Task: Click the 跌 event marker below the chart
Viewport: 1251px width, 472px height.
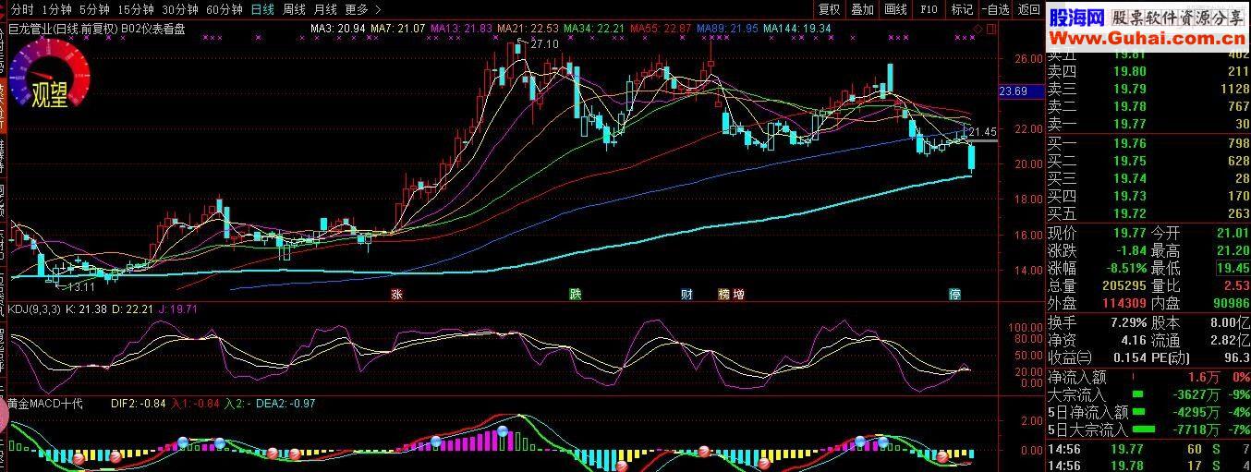Action: [x=576, y=295]
